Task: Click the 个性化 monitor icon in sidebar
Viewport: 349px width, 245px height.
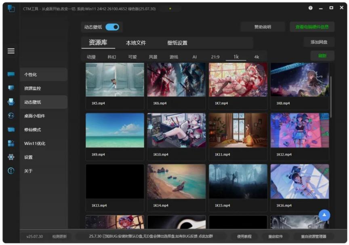Action: pyautogui.click(x=11, y=75)
